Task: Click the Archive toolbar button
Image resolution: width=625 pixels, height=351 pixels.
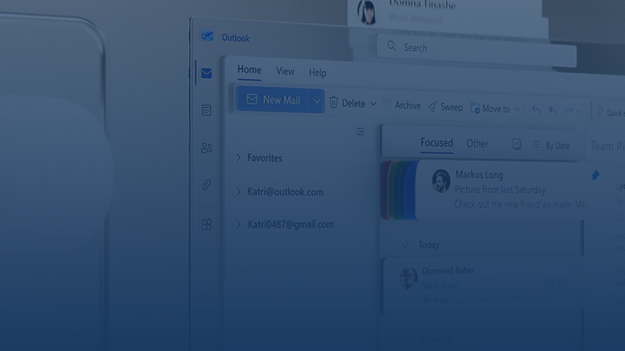Action: tap(402, 105)
